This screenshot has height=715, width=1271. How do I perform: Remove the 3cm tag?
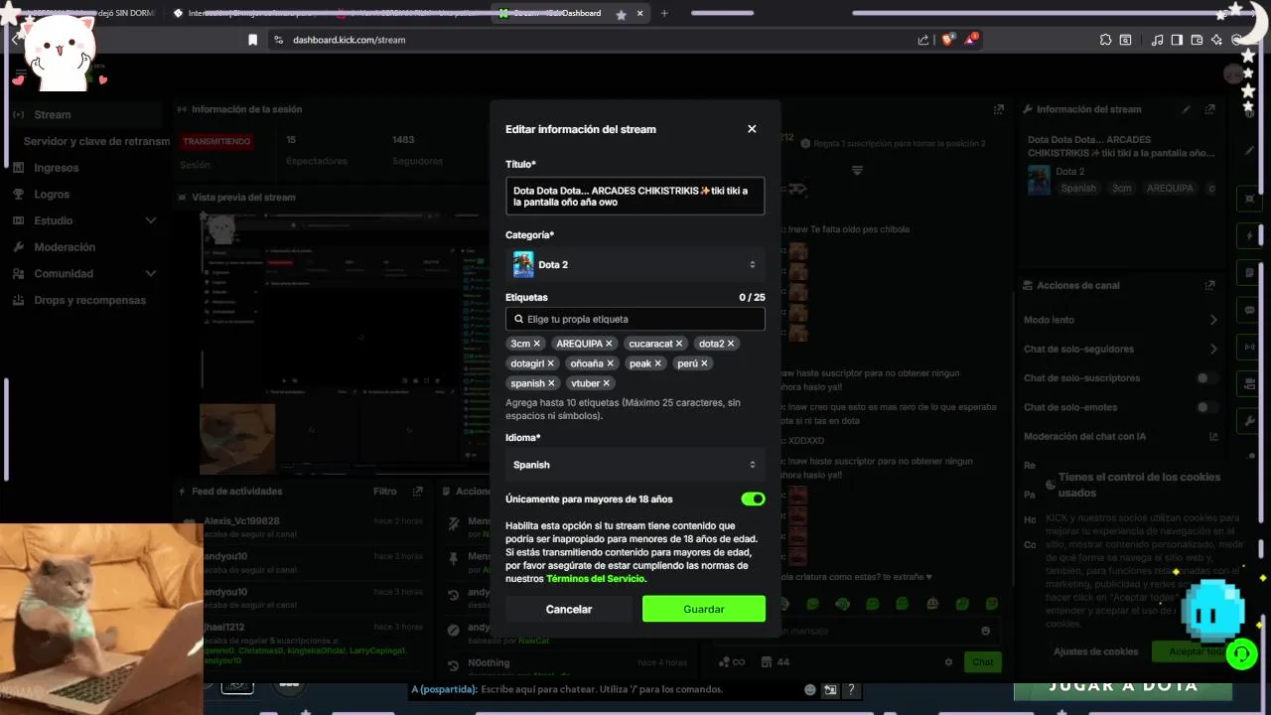click(x=537, y=344)
